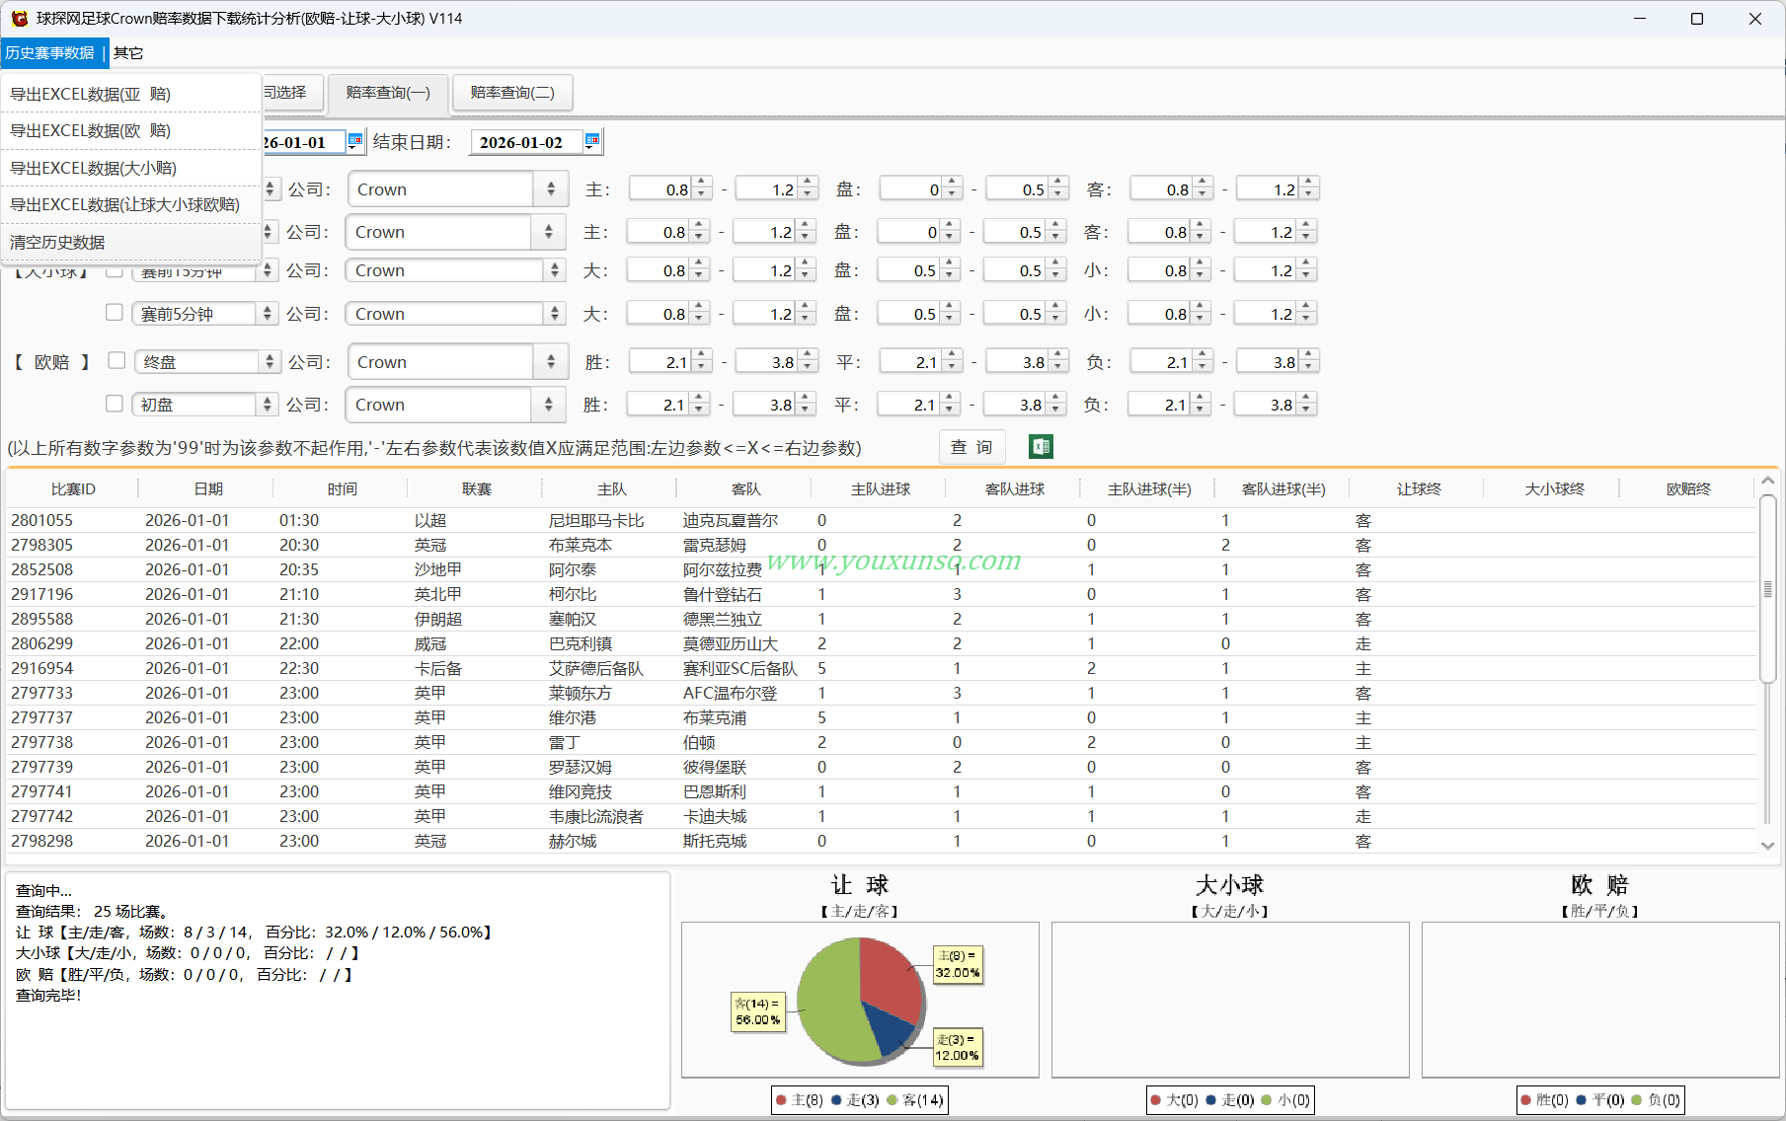Click the green 客(14) legend marker
This screenshot has height=1121, width=1786.
[x=893, y=1099]
